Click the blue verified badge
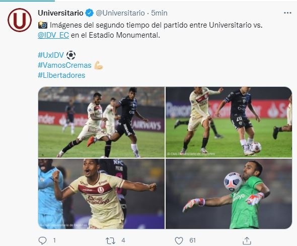This screenshot has width=297, height=246. click(89, 13)
